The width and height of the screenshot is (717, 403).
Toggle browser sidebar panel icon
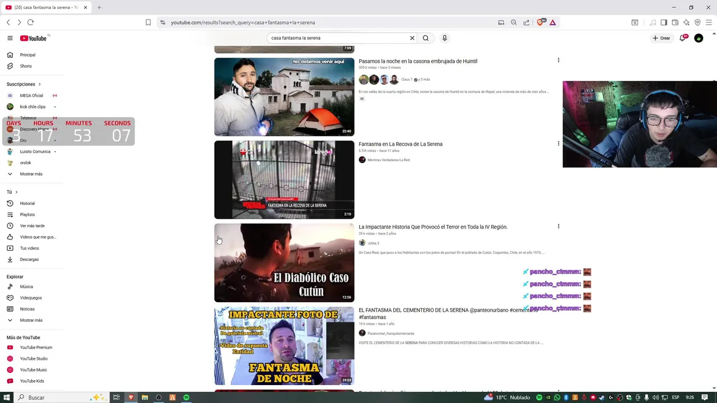tap(664, 22)
